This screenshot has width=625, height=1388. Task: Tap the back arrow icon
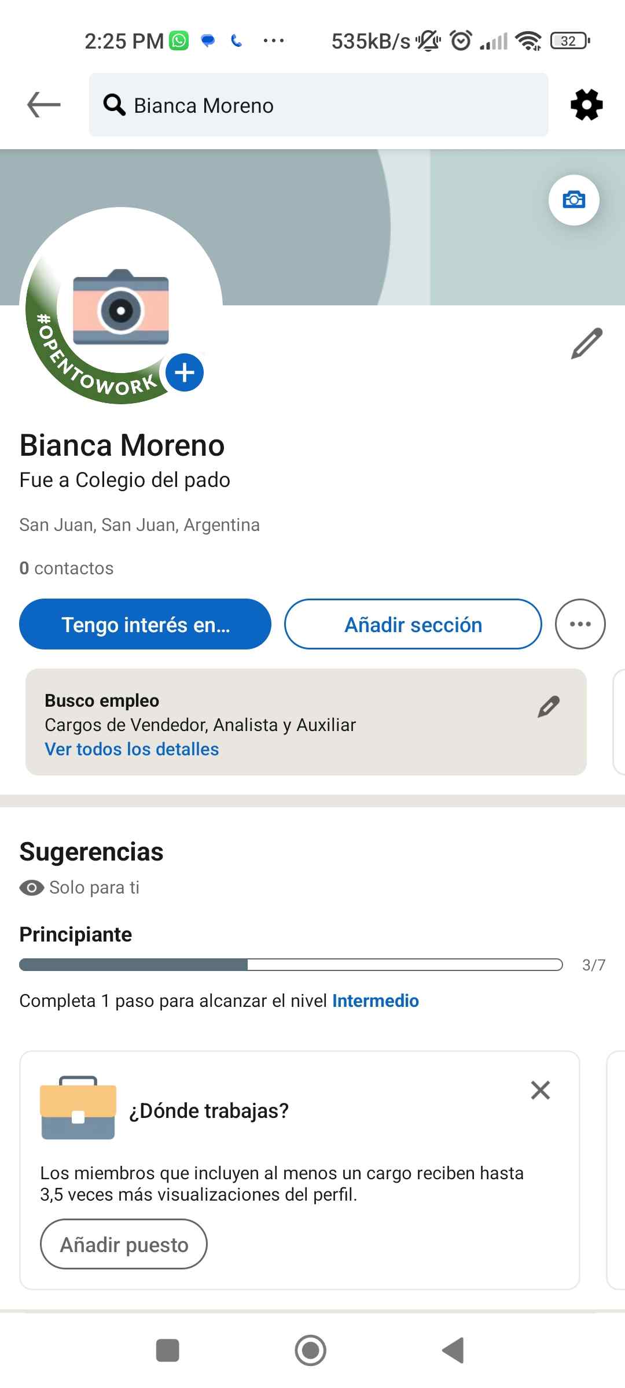44,105
